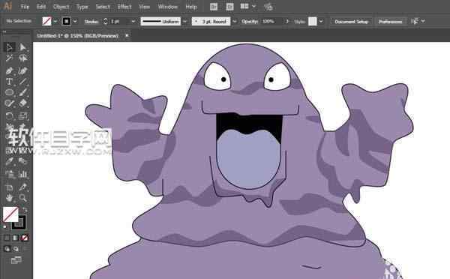Pick the Scale tool
The image size is (450, 279).
pyautogui.click(x=22, y=116)
